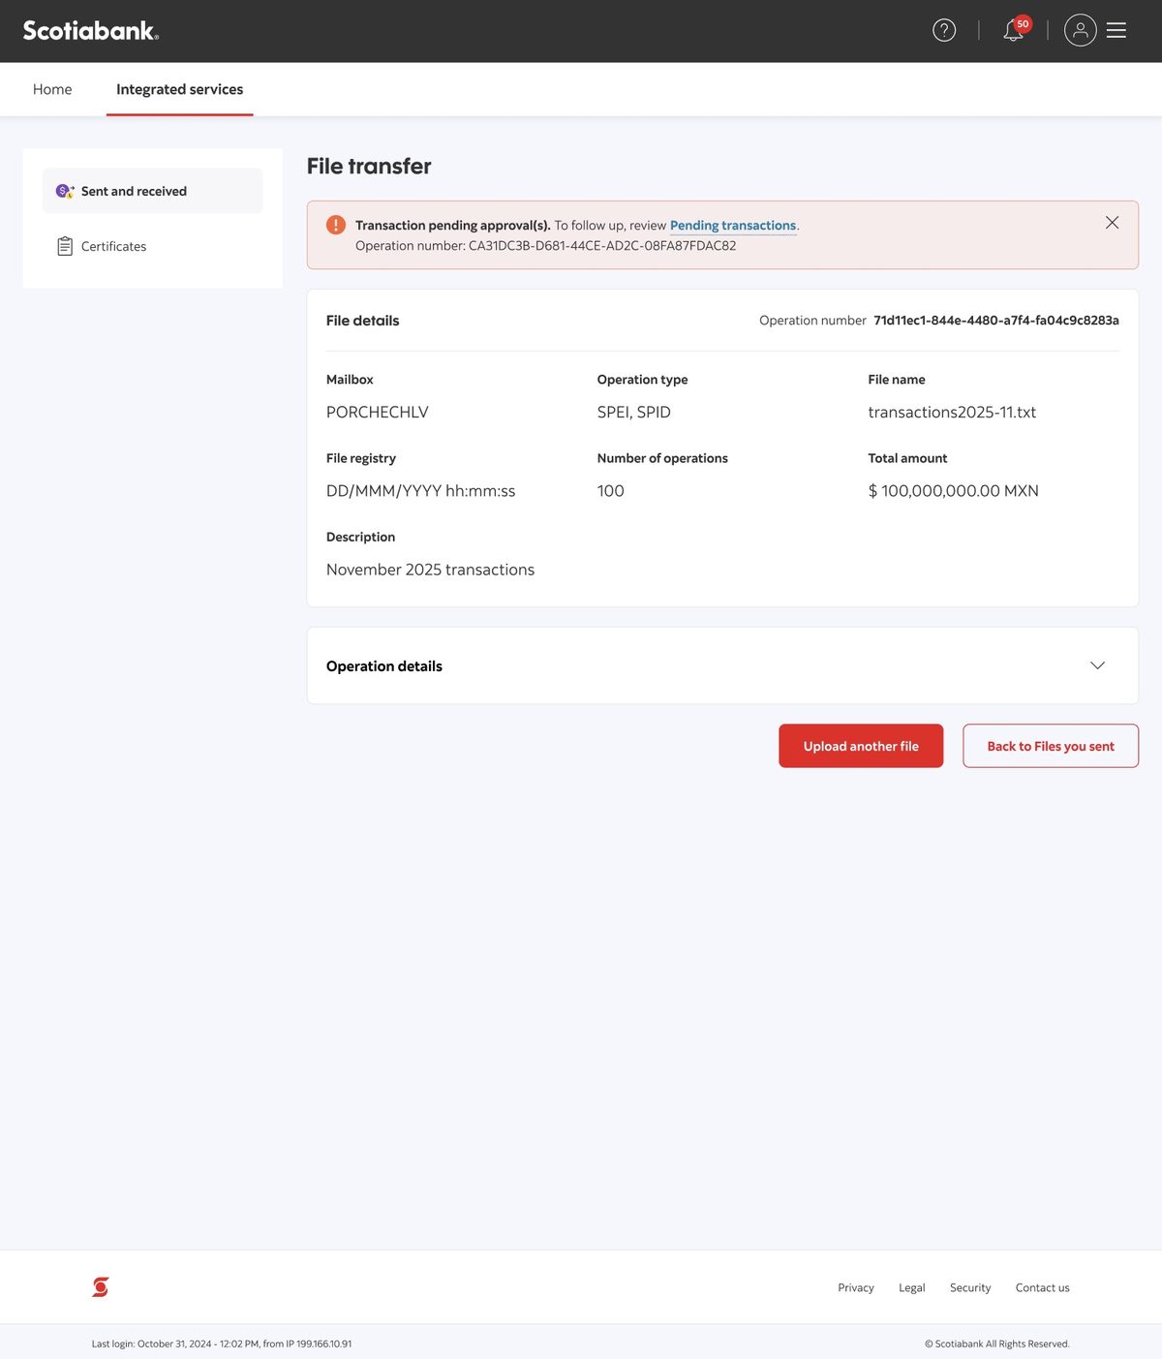Dismiss the pending approval alert banner
Screen dimensions: 1162x1359
point(1112,223)
